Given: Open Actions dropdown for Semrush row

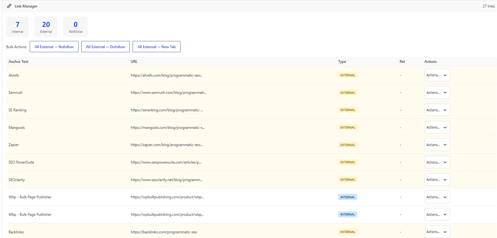Looking at the screenshot, I should click(437, 93).
